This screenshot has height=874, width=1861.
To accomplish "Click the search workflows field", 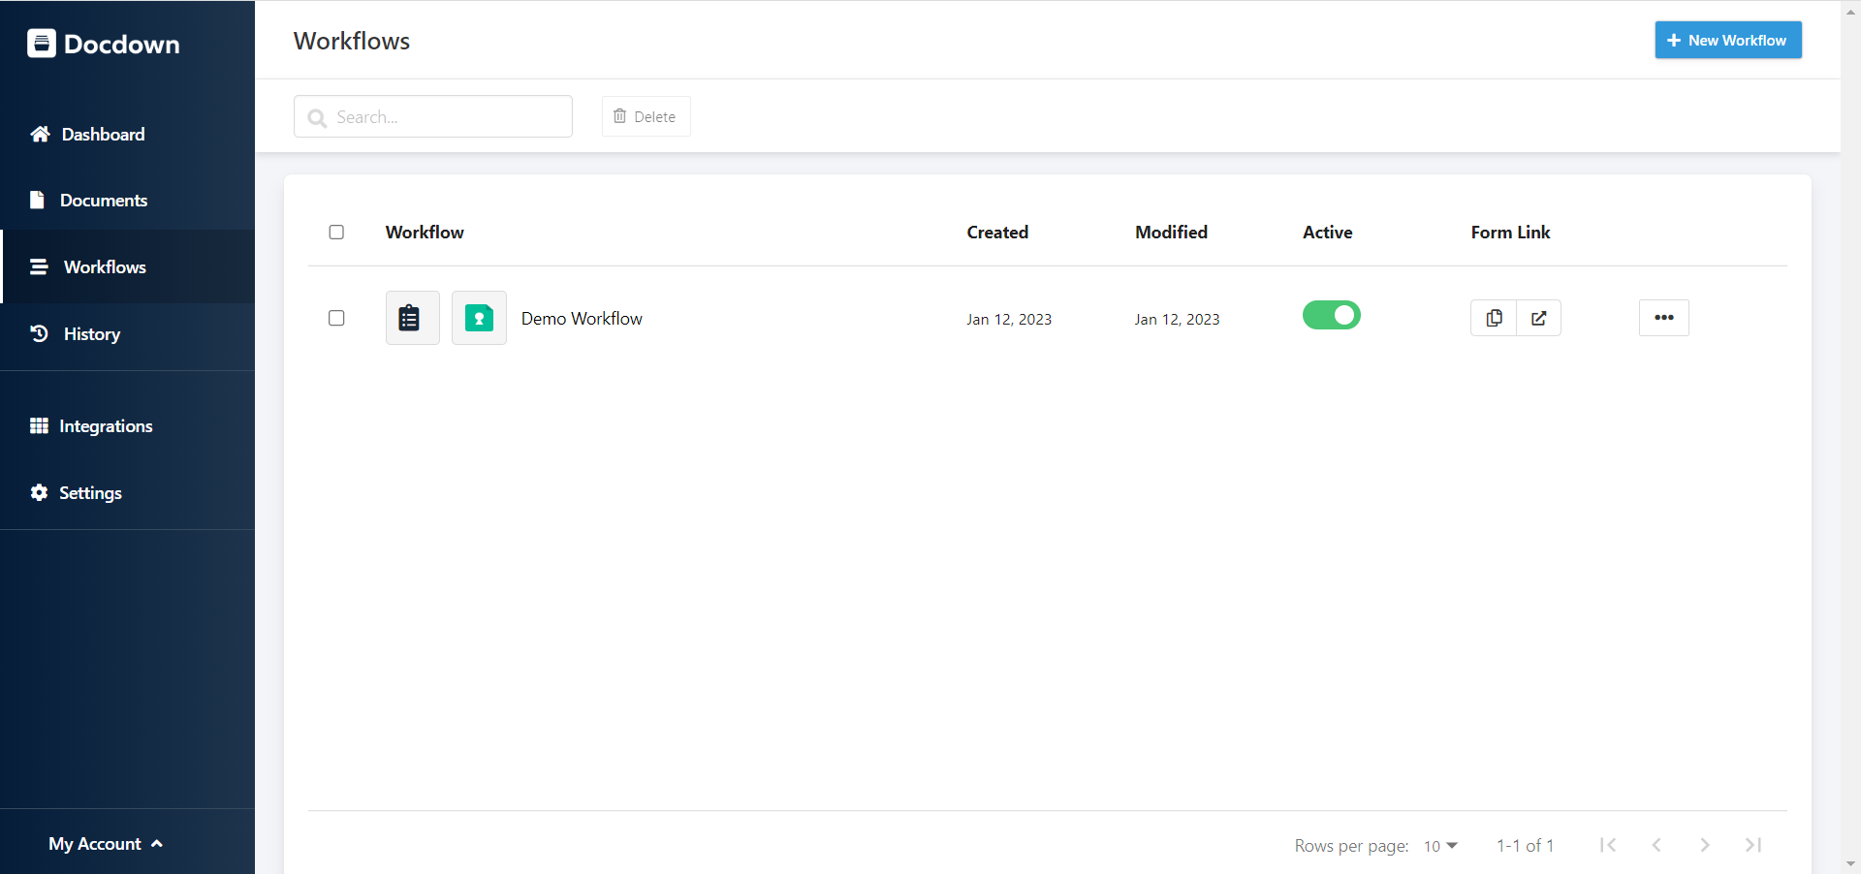I will 433,116.
